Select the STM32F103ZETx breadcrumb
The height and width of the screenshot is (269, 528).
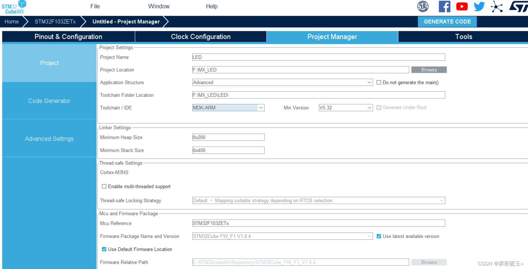[x=55, y=22]
